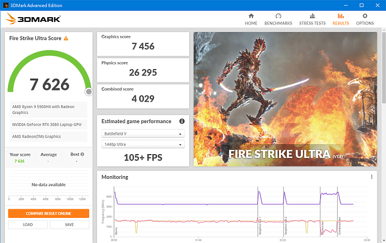Click the gauge end-point knob on the score arc

(x=89, y=92)
